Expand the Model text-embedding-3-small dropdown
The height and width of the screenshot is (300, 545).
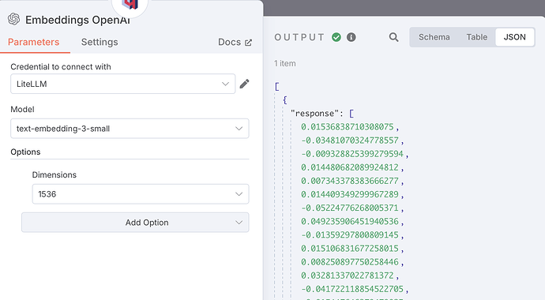[130, 129]
